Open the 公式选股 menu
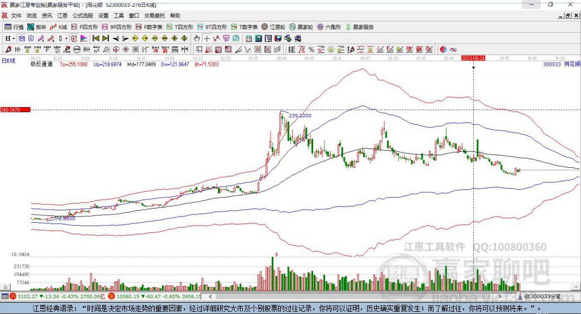 click(x=83, y=15)
